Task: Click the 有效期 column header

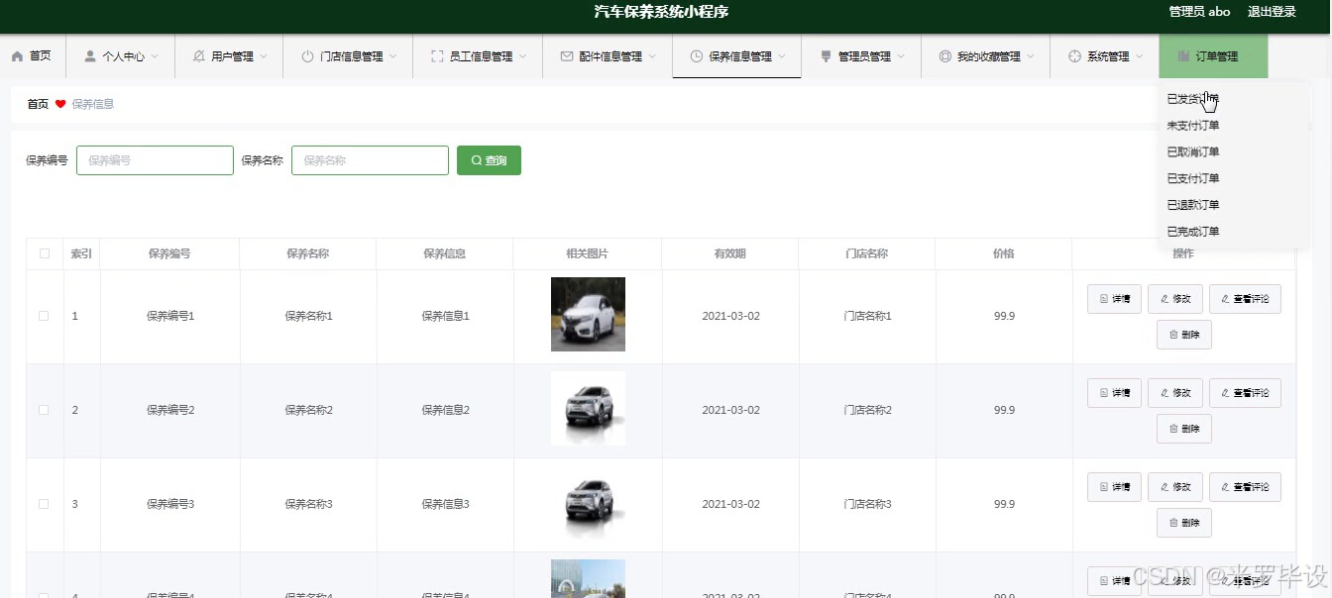Action: (x=730, y=253)
